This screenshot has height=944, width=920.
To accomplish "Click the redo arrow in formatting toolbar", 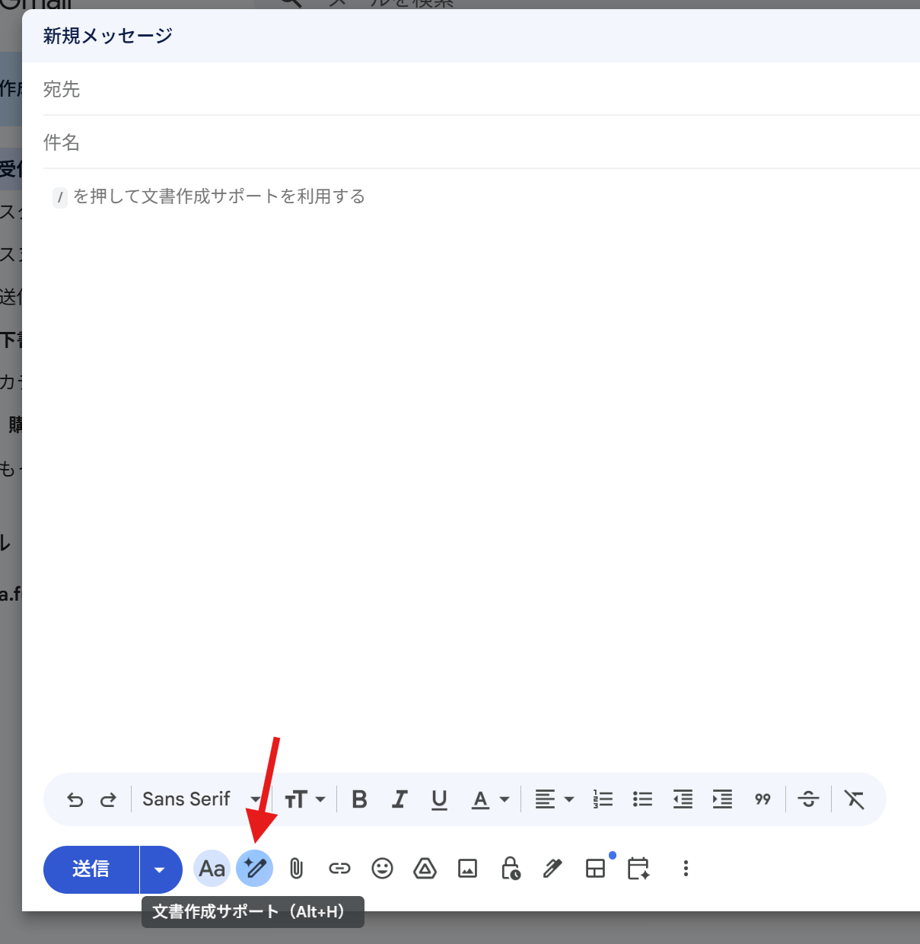I will coord(108,799).
